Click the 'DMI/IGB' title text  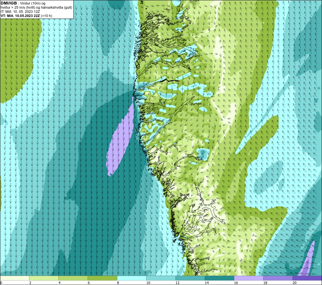9,3
